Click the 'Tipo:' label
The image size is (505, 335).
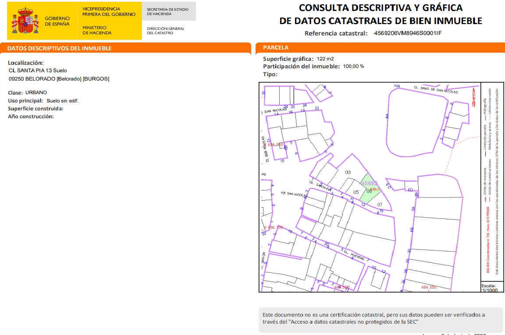click(x=270, y=74)
